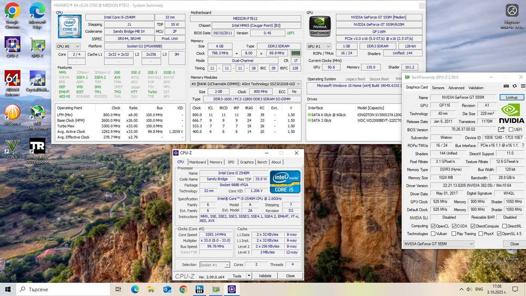Open the SPD tab in CPU-Z
The image size is (526, 296).
click(x=231, y=162)
